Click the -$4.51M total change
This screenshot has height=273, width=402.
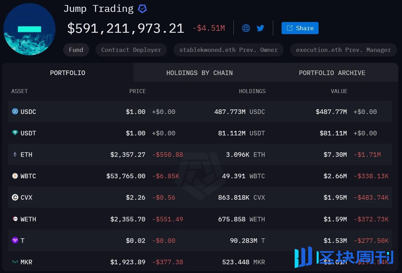coord(209,28)
